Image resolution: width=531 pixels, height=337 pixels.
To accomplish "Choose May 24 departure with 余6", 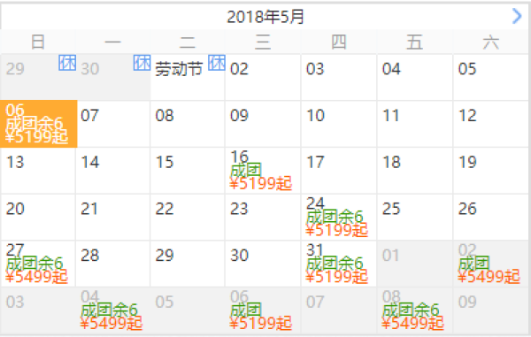I will coord(339,218).
